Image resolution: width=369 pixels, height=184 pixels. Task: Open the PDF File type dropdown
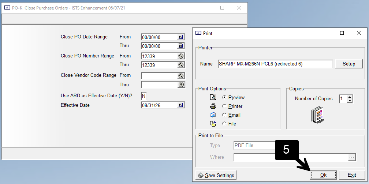tap(254, 146)
